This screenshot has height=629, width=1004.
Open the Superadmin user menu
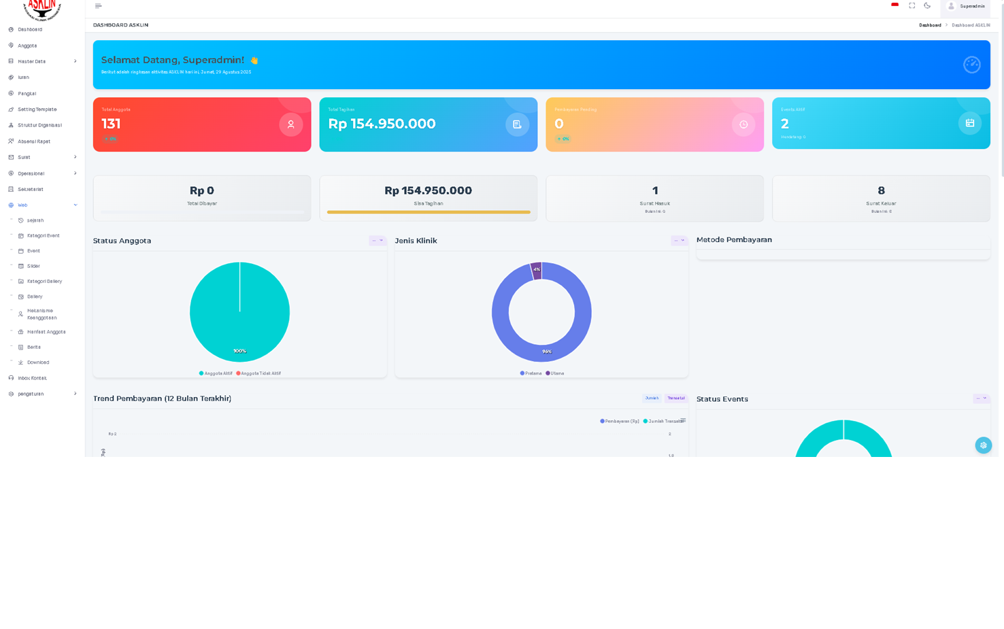965,6
